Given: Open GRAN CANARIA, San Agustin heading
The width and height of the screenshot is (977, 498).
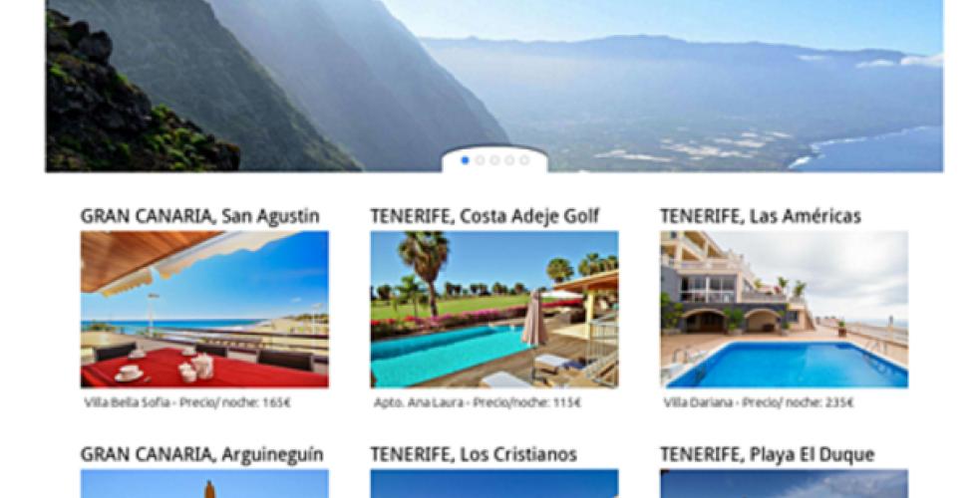Looking at the screenshot, I should (200, 216).
